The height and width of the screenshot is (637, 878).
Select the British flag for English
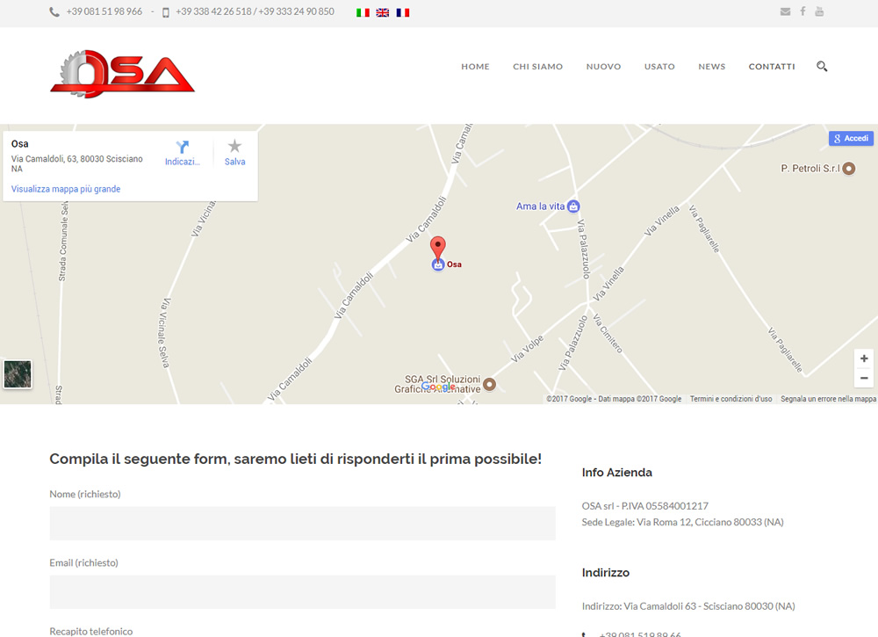[x=383, y=12]
